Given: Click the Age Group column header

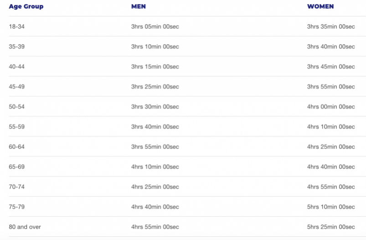Looking at the screenshot, I should coord(26,6).
